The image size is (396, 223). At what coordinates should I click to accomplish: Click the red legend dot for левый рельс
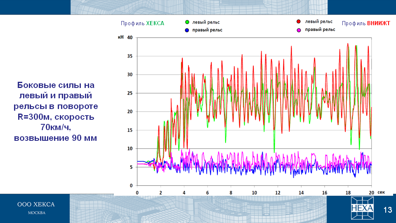coord(299,22)
